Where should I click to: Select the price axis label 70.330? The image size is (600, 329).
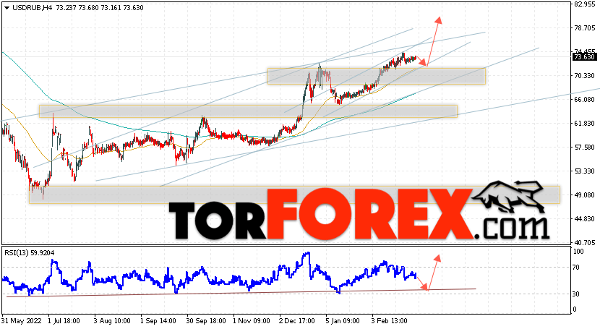(x=584, y=76)
